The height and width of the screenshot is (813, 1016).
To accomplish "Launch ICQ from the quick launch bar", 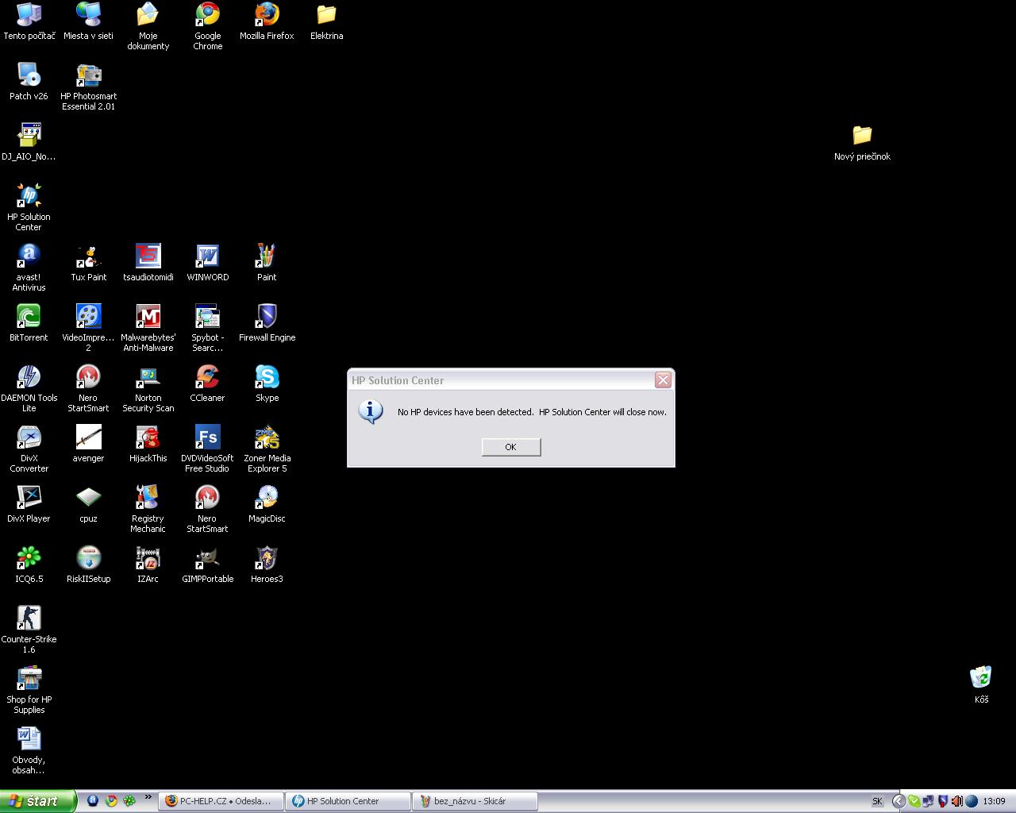I will coord(129,801).
